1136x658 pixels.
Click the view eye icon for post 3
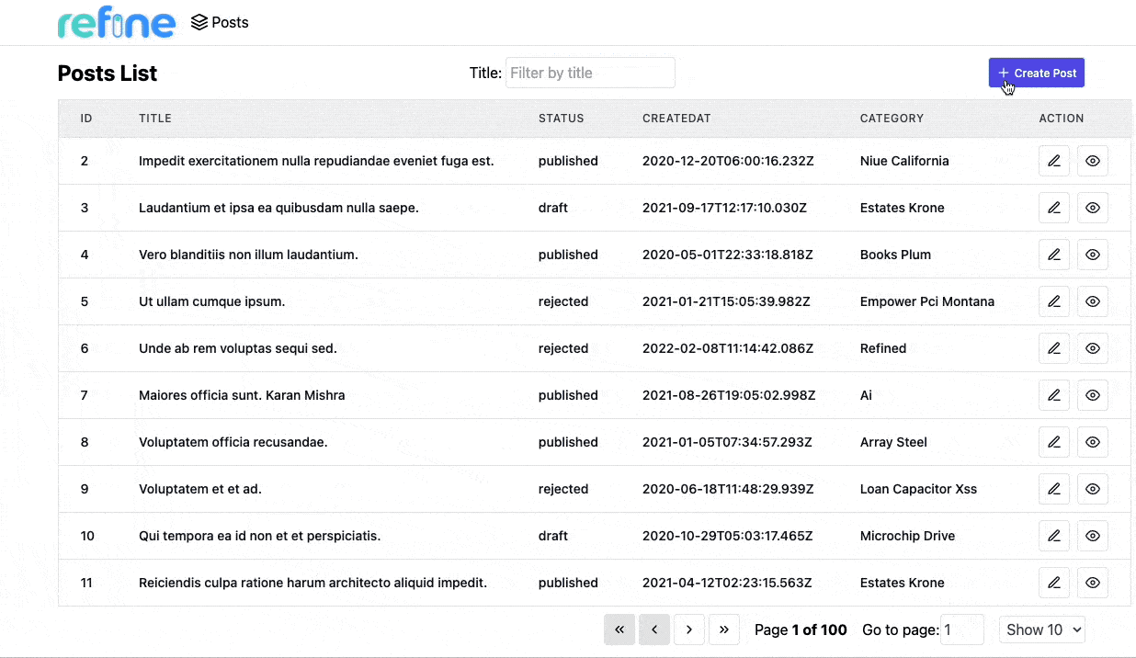point(1092,208)
